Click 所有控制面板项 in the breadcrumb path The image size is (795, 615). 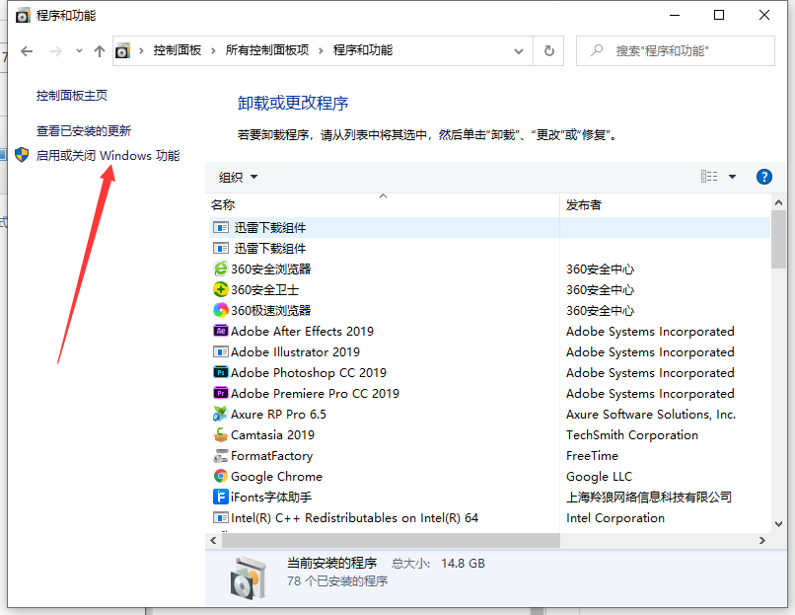(267, 50)
